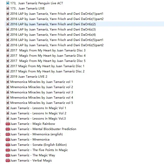This screenshot has width=164, height=164.
Task: Click the PDF icon beside Sonata English Edition
Action: 8,145
